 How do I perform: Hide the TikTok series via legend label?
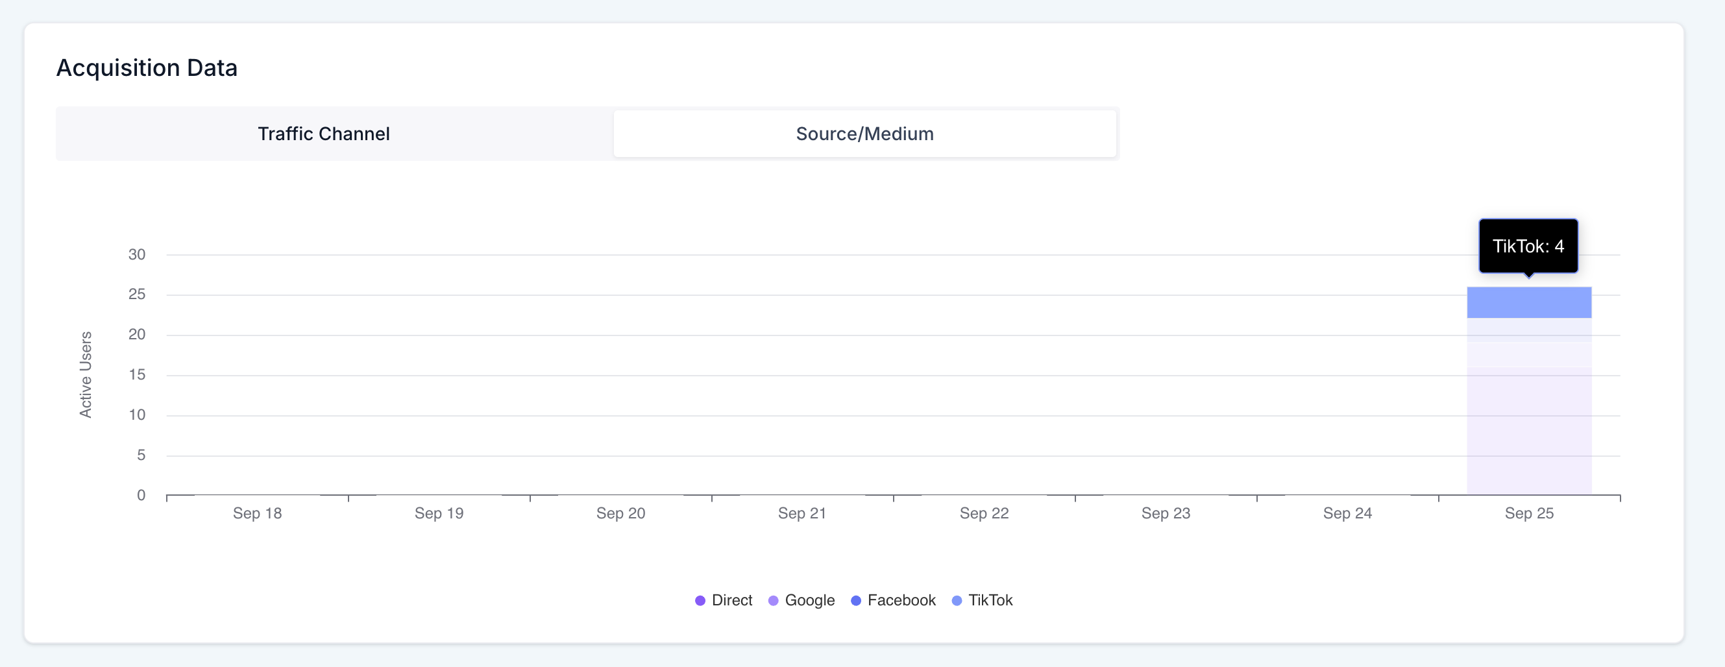990,601
